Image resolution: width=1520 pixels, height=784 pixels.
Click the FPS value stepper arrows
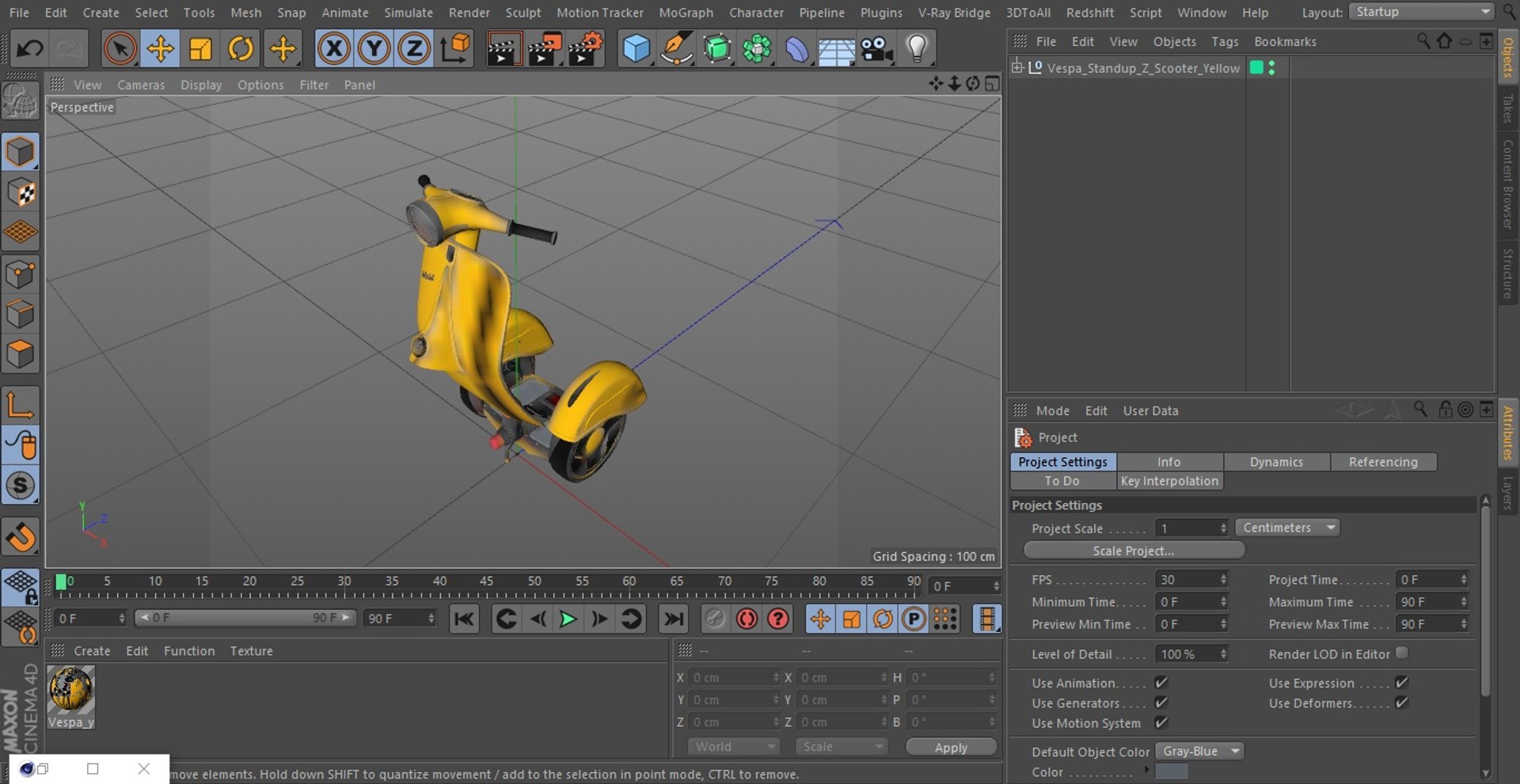1223,580
